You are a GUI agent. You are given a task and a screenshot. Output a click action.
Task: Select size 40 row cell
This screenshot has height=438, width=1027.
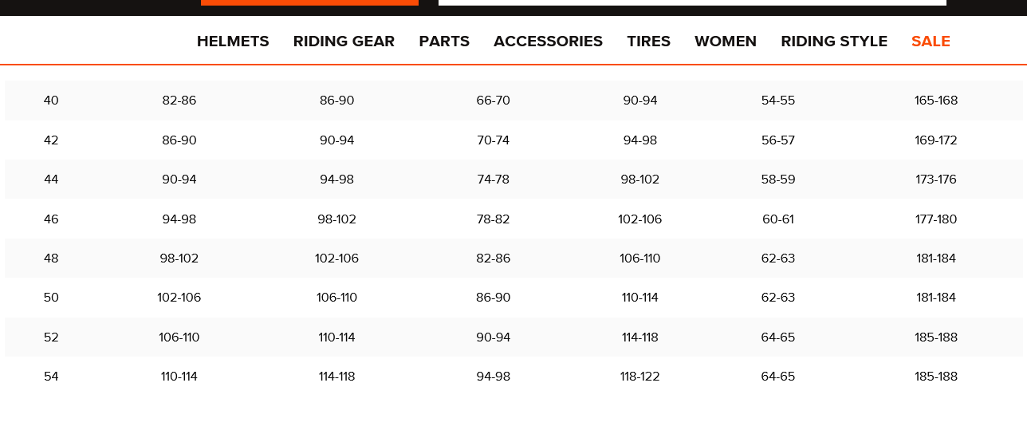point(51,101)
